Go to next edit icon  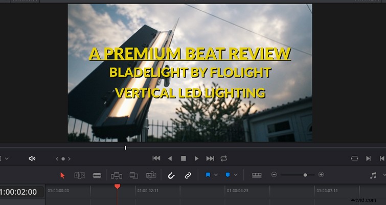pyautogui.click(x=368, y=158)
